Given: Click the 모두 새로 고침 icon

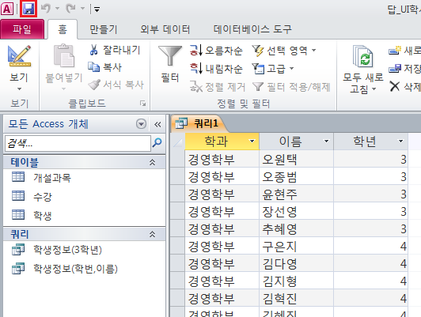Looking at the screenshot, I should pyautogui.click(x=363, y=56).
